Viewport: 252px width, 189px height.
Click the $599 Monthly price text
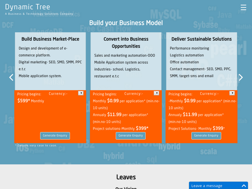(31, 101)
